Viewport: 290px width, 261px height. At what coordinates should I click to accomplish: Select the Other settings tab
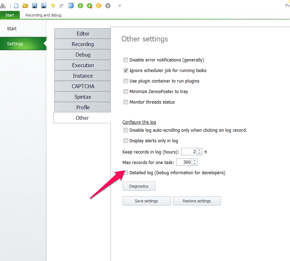coord(82,118)
